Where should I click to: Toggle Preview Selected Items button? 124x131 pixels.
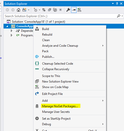tap(74, 10)
